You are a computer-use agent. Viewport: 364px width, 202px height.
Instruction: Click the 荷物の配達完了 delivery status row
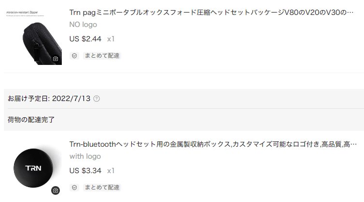(31, 119)
